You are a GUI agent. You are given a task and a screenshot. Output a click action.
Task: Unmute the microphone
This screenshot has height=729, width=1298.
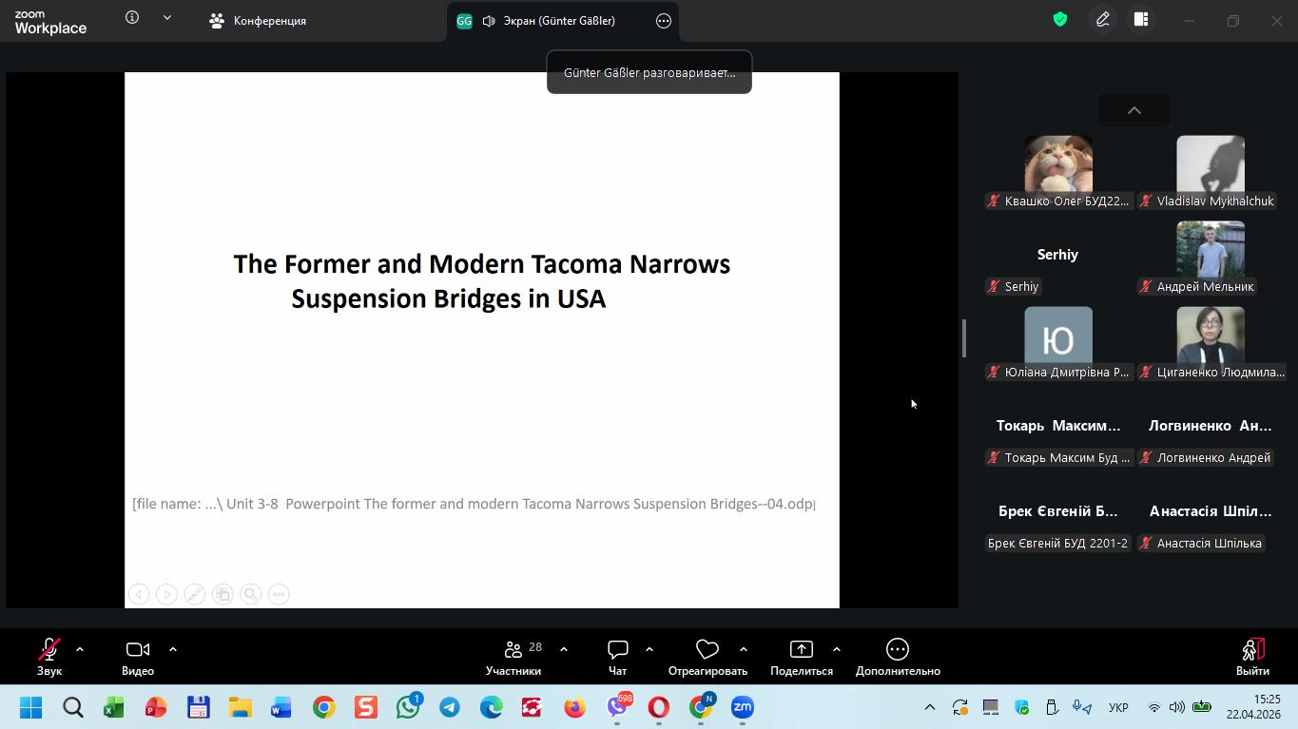point(49,658)
